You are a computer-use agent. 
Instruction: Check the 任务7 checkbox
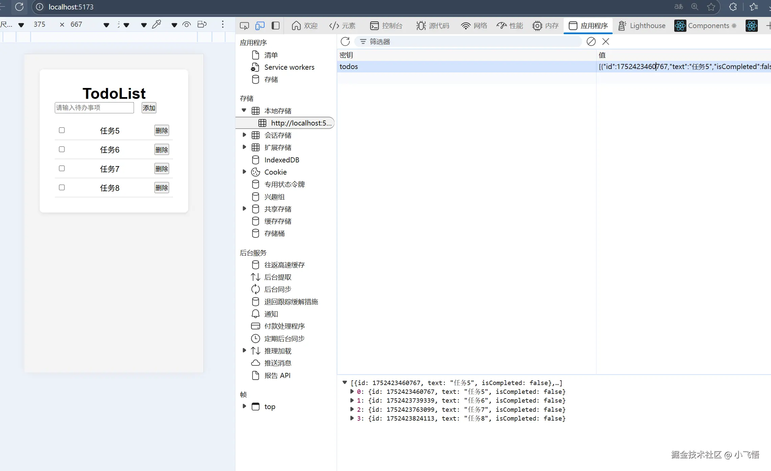62,169
